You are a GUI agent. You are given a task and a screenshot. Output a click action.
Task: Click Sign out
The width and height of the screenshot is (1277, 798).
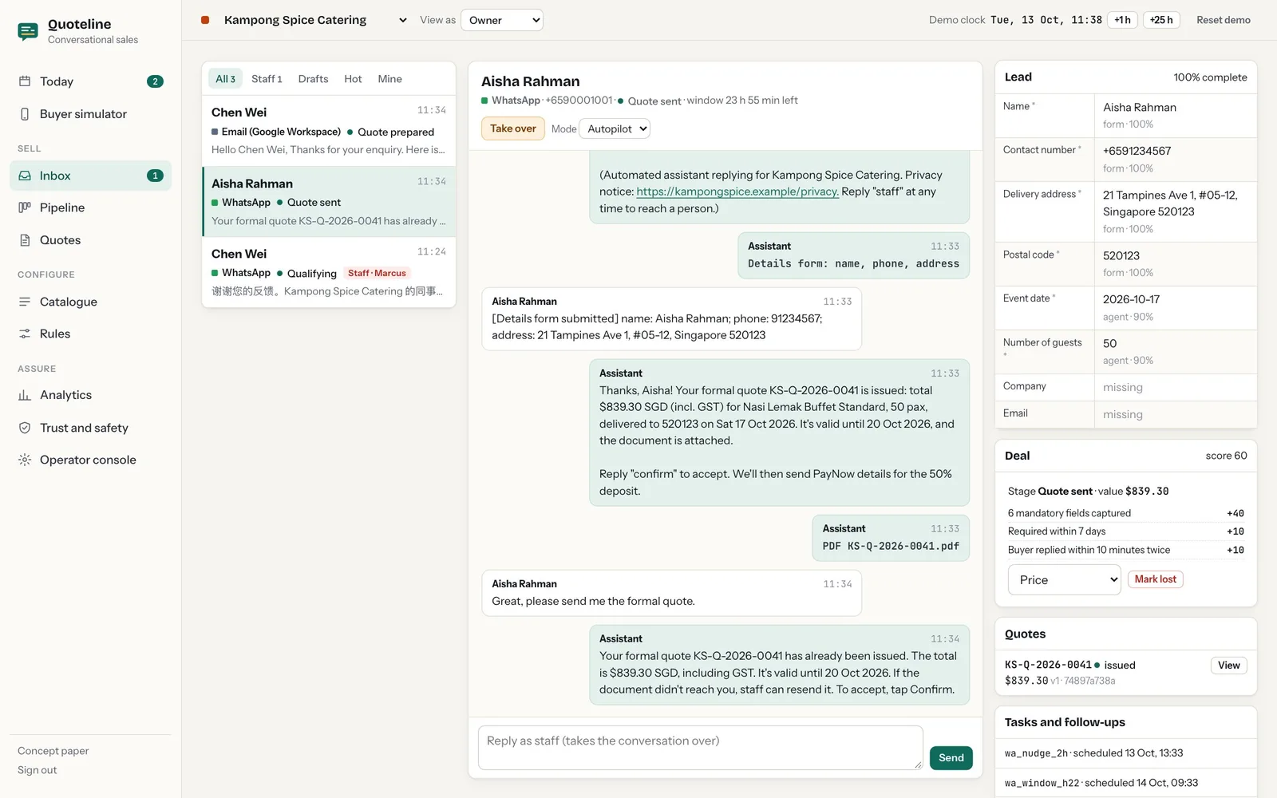(38, 770)
